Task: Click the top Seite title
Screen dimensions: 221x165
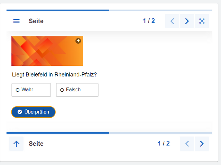Action: coord(36,21)
